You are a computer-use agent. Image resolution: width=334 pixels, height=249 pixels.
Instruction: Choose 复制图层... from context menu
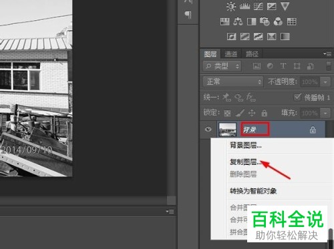tap(246, 162)
